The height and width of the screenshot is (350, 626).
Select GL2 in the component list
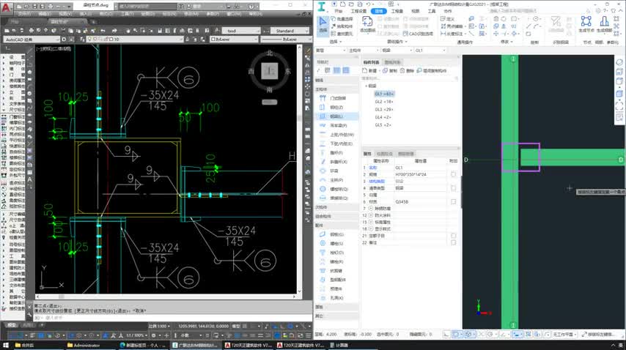click(384, 102)
